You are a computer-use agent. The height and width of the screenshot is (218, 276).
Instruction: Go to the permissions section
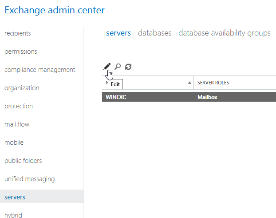[x=21, y=52]
